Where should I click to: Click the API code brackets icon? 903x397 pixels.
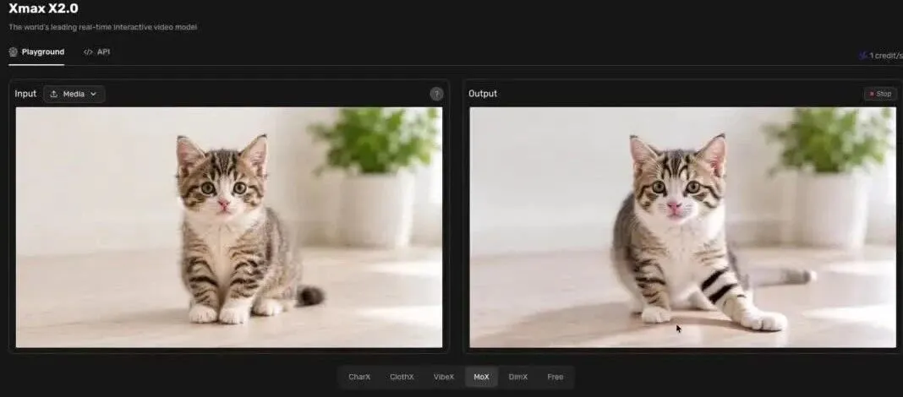[x=88, y=52]
